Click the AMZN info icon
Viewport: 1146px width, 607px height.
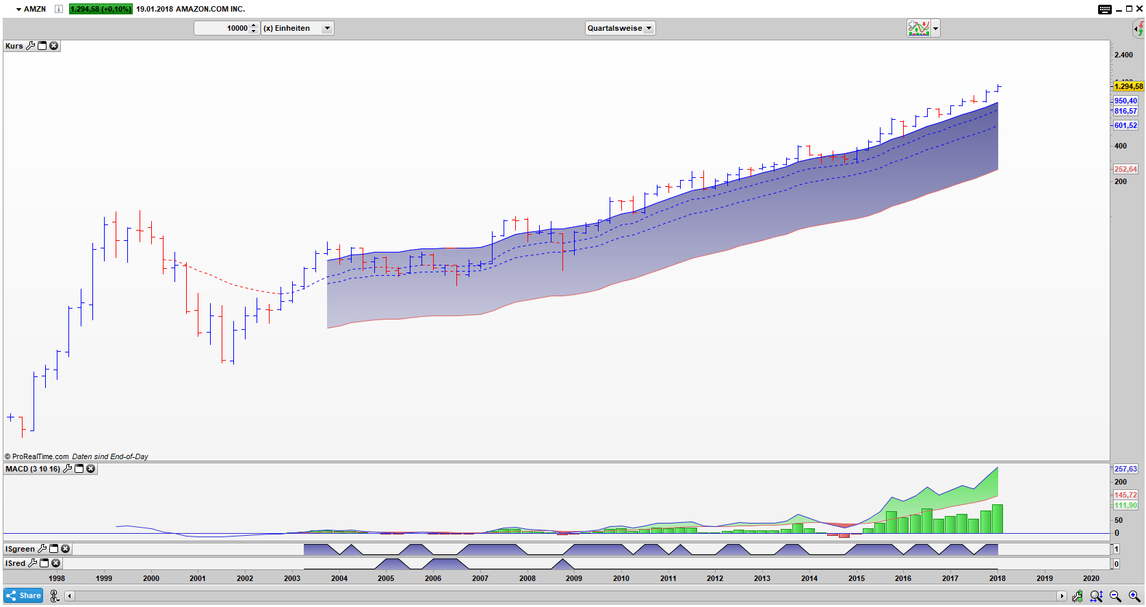tap(59, 9)
